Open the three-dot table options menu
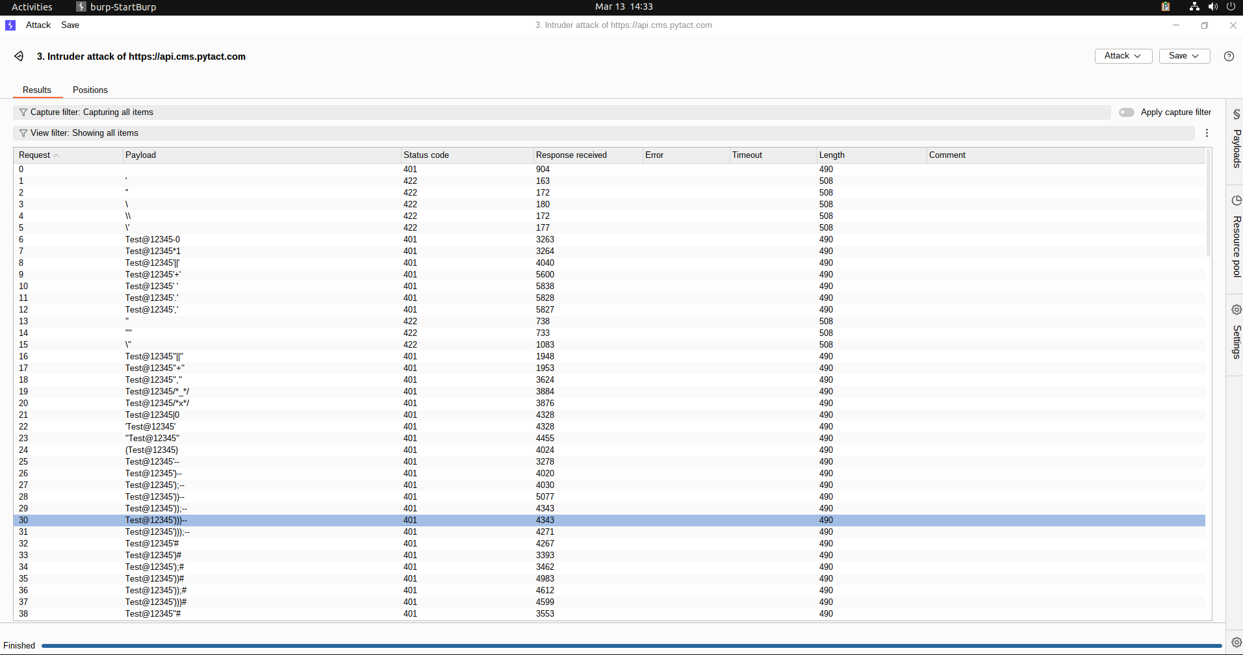Image resolution: width=1243 pixels, height=655 pixels. coord(1207,133)
